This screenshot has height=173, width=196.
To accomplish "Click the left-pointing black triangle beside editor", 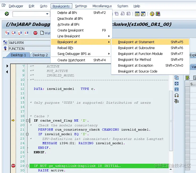I will coord(7,72).
